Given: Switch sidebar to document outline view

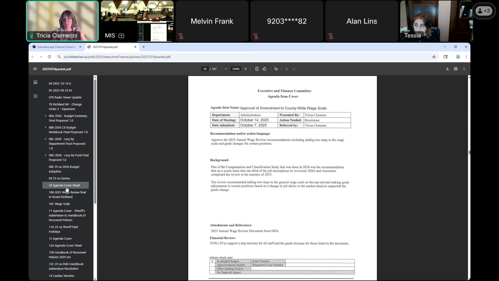Looking at the screenshot, I should tap(35, 96).
